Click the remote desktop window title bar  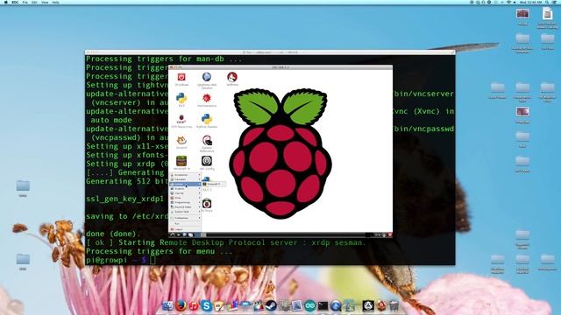click(x=280, y=67)
